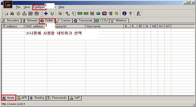Click the http://www.oxid.it status bar text
The width and height of the screenshot is (196, 107).
coord(13,104)
